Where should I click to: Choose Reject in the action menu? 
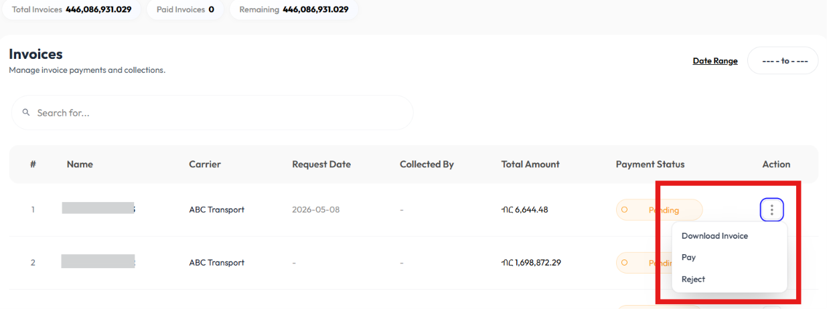[x=693, y=280]
